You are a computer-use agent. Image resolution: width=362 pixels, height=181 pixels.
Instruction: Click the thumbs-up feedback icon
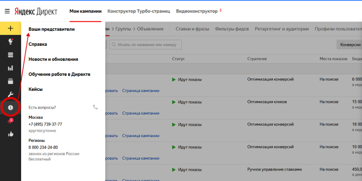pyautogui.click(x=11, y=134)
